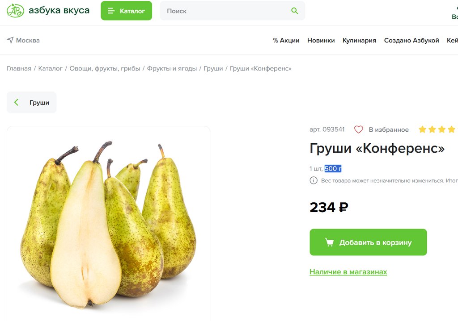The height and width of the screenshot is (321, 458).
Task: Open the Новинки menu item
Action: 321,41
